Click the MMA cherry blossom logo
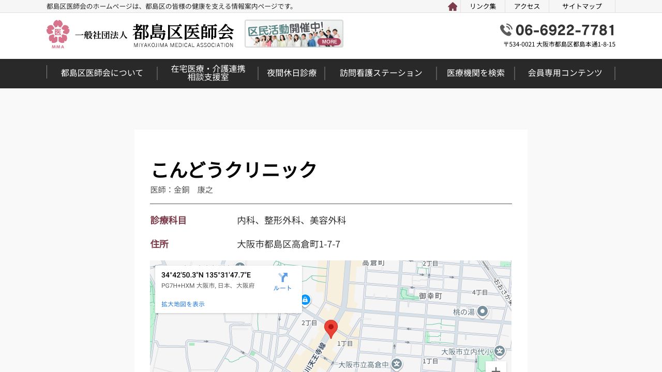 (57, 33)
